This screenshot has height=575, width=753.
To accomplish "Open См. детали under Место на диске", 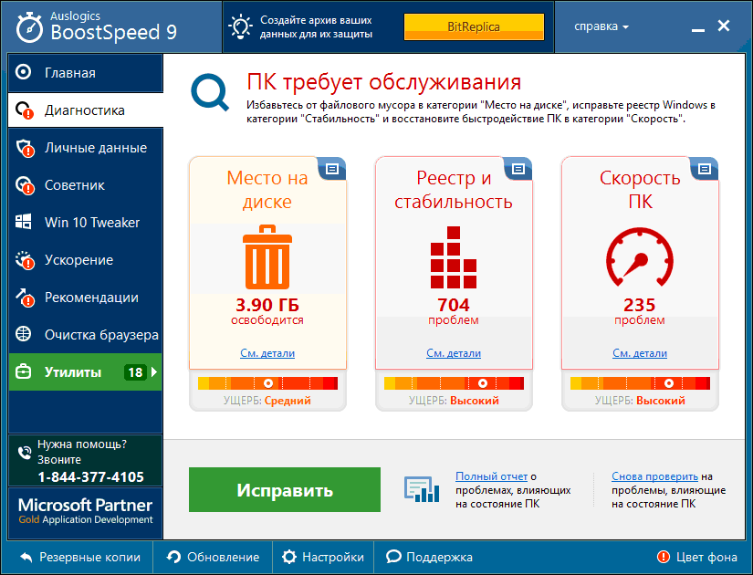I will point(267,353).
